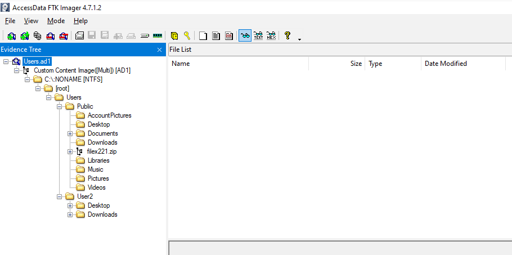Expand the Documents folder under Public
This screenshot has width=512, height=255.
70,133
